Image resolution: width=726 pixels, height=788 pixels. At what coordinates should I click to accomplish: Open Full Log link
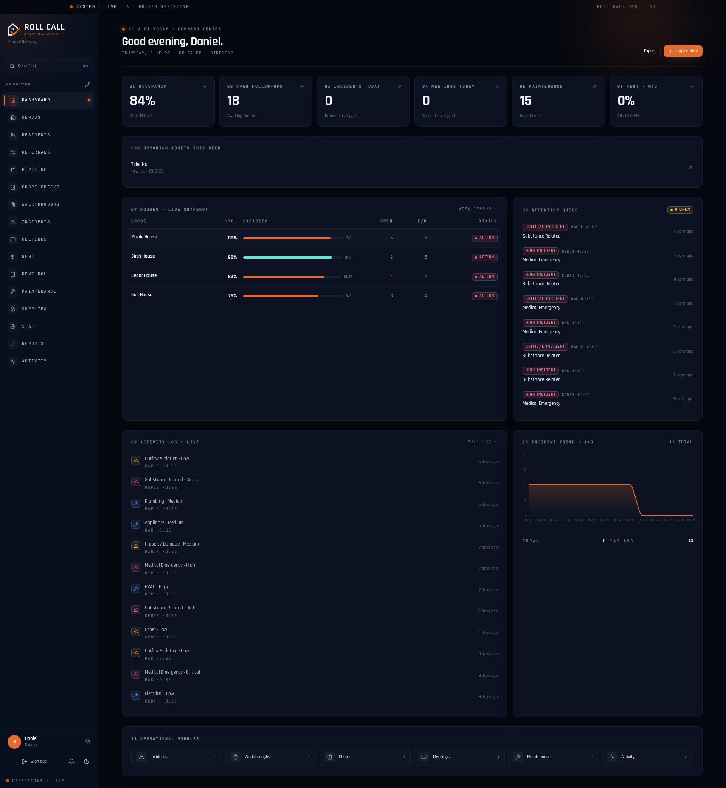click(x=482, y=442)
